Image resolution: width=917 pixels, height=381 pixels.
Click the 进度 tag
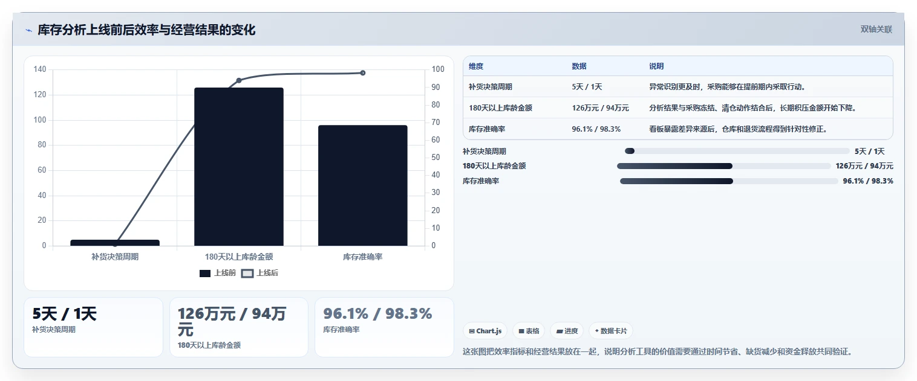pyautogui.click(x=567, y=331)
